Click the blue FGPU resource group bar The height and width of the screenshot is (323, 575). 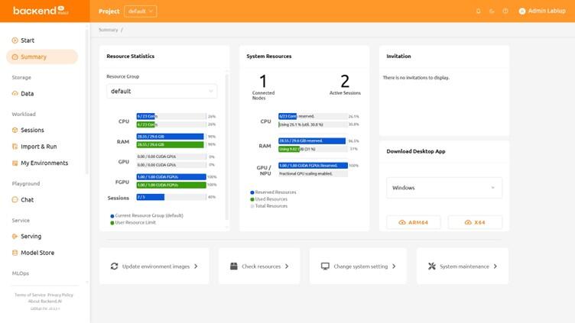[171, 176]
